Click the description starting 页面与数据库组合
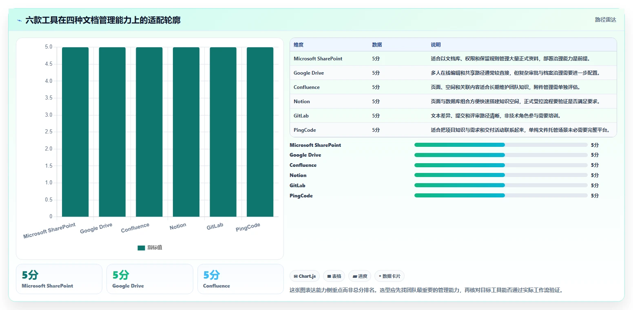Viewport: 633px width, 310px height. coord(515,102)
